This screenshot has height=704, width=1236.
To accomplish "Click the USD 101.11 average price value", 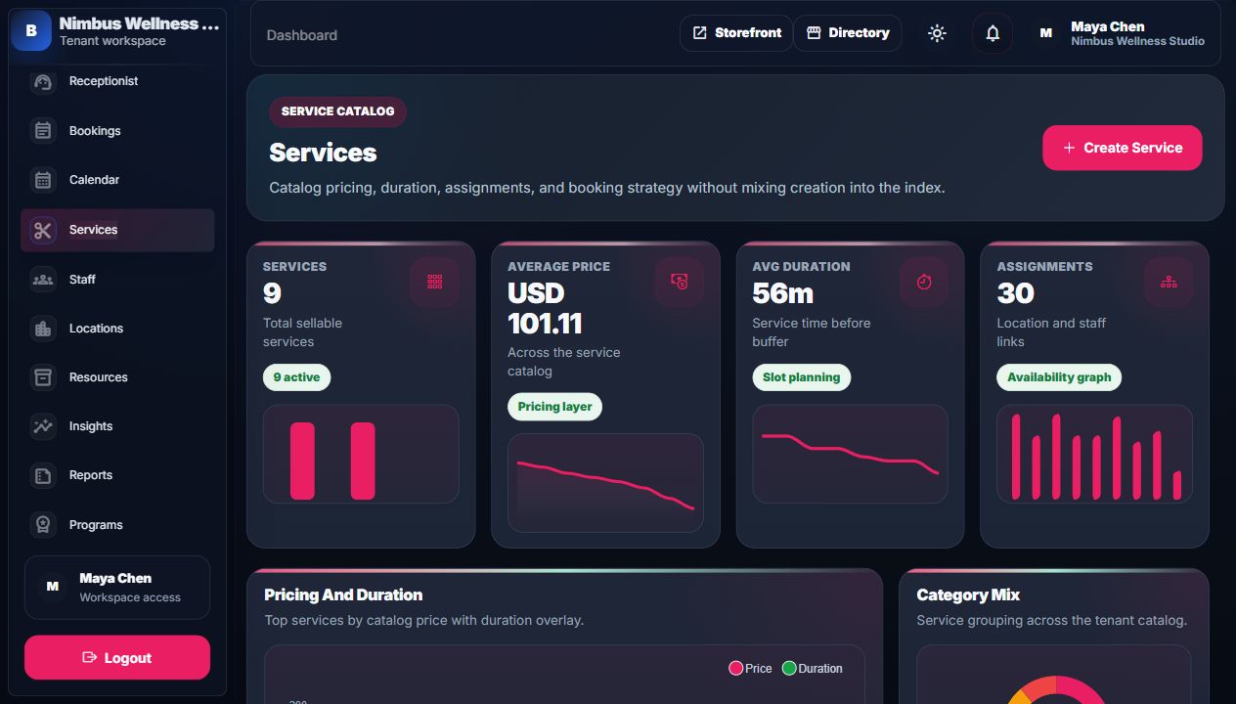I will pyautogui.click(x=546, y=308).
